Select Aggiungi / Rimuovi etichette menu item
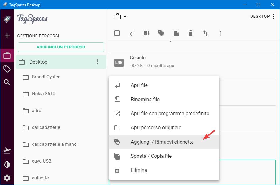 (164, 142)
